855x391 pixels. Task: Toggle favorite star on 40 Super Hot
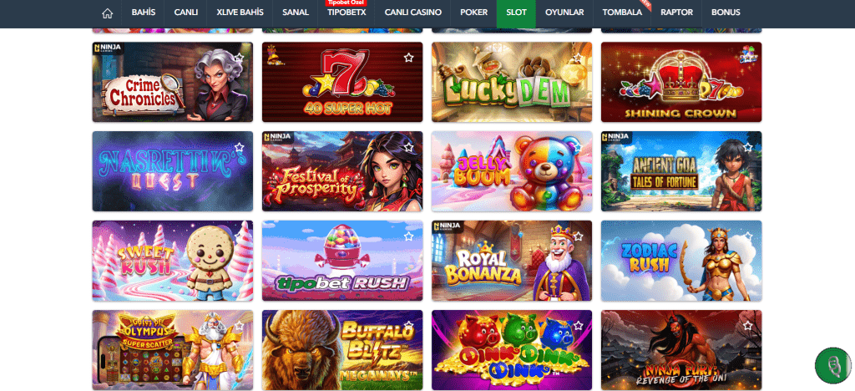(x=408, y=58)
